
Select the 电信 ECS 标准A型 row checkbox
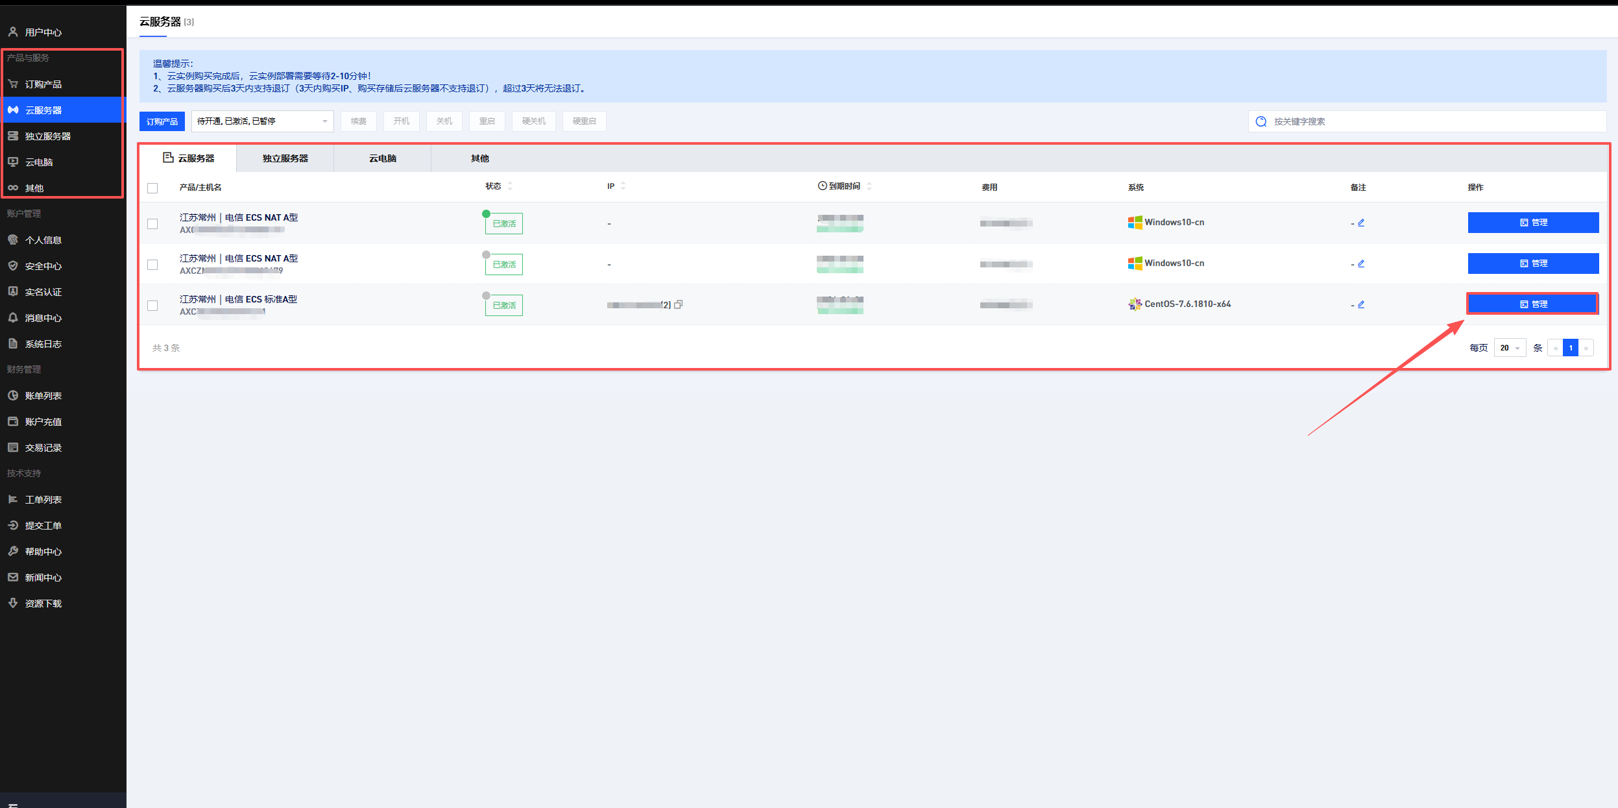(x=152, y=306)
